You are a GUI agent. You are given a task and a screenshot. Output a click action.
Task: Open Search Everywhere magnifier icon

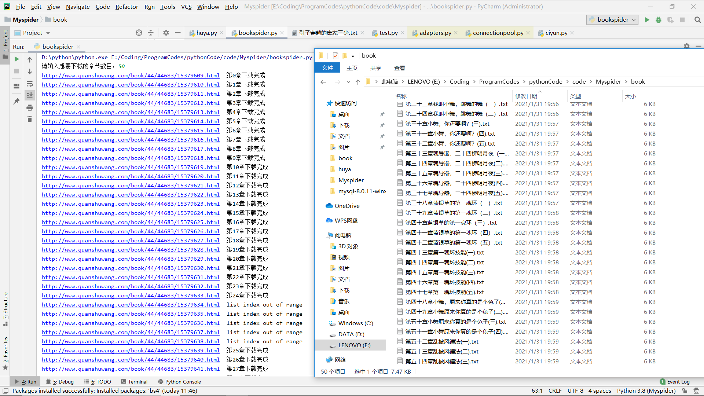698,20
